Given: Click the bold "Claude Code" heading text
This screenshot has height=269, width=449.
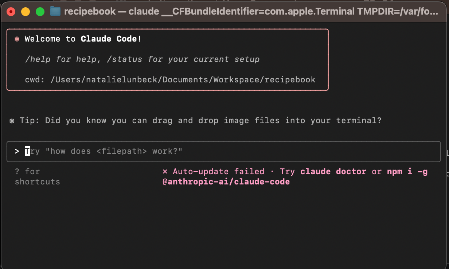Looking at the screenshot, I should point(109,39).
